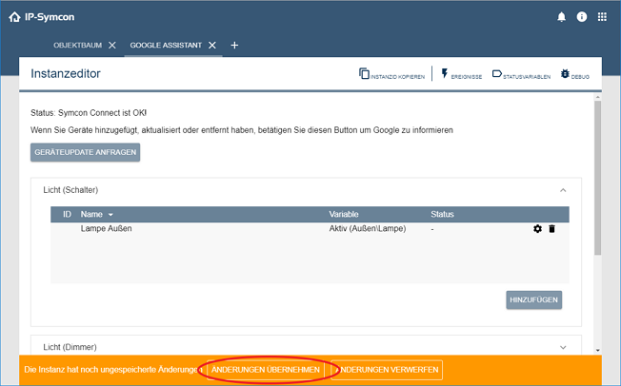Copy the instance ID
Screen dimensions: 621x386
point(391,73)
